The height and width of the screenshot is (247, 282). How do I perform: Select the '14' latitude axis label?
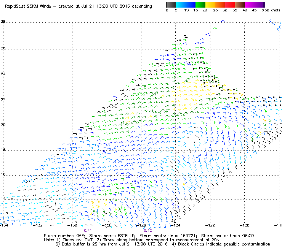click(3, 199)
